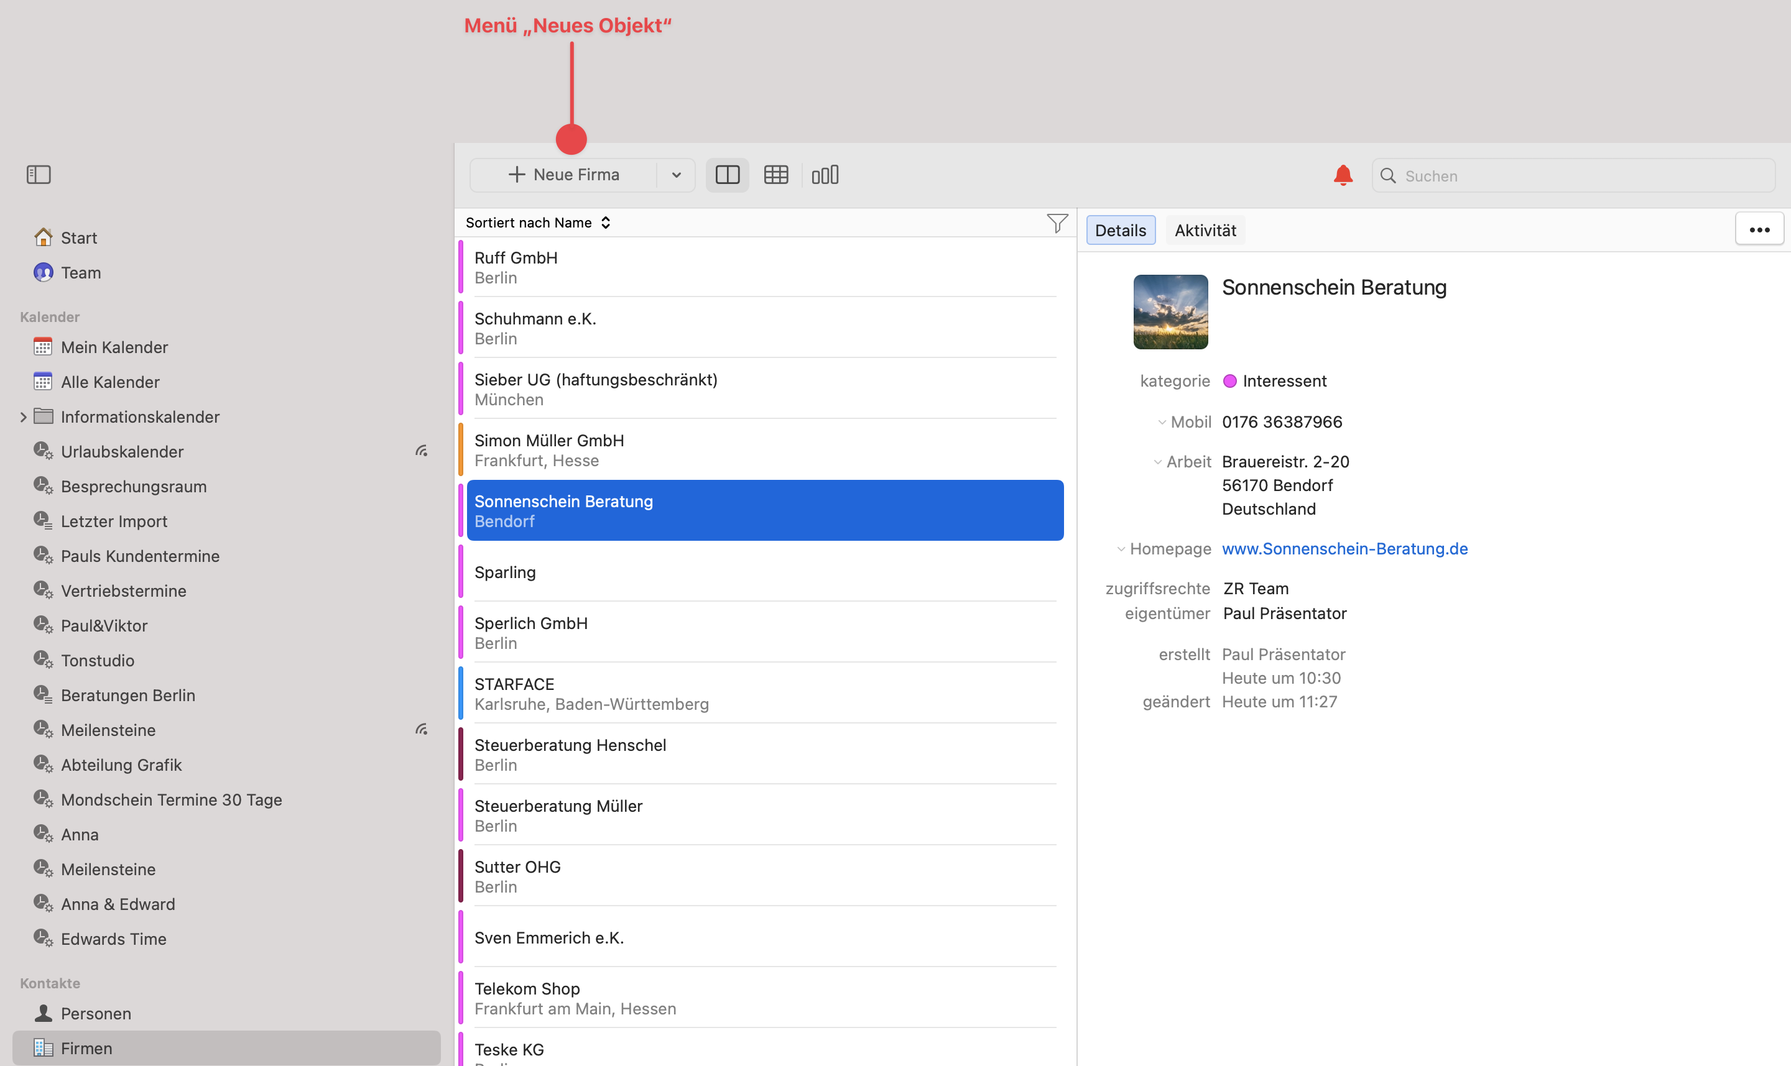Click the Neue Firma button
Viewport: 1791px width, 1066px height.
pyautogui.click(x=563, y=175)
